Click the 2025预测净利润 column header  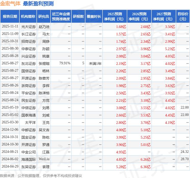tap(115, 17)
